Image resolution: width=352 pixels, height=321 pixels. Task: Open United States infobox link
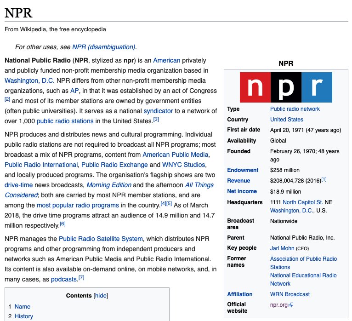tap(287, 120)
